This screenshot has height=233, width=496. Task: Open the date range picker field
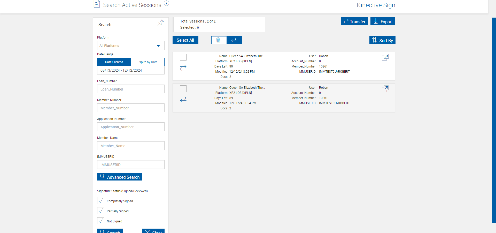tap(131, 70)
